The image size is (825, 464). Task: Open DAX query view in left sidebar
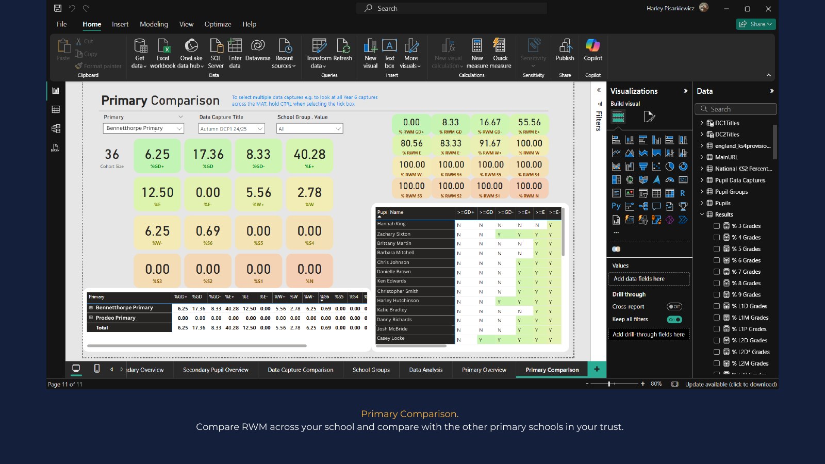(56, 148)
